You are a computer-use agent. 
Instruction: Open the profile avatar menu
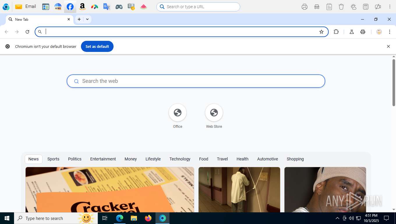379,32
